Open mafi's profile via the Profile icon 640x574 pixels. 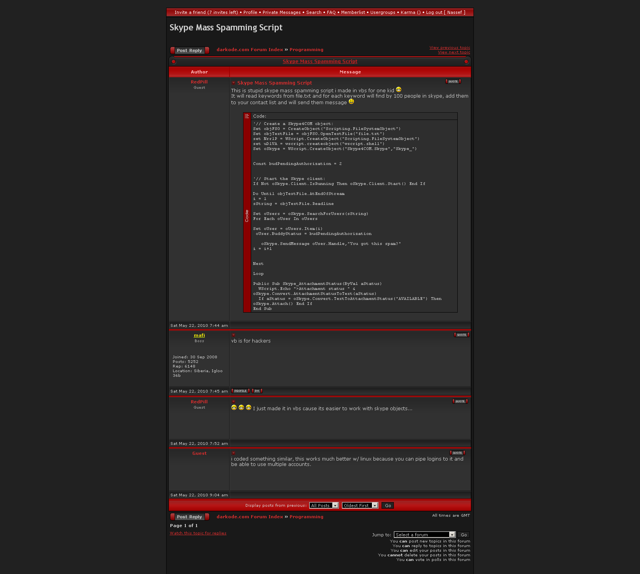[240, 391]
